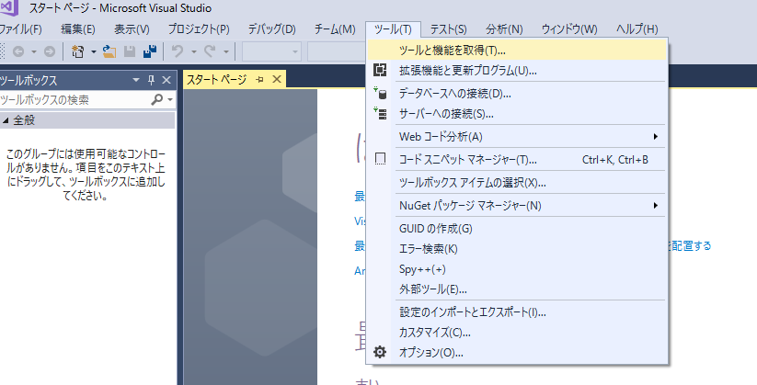Open the デバッグ(D) menu
757x385 pixels.
click(272, 29)
